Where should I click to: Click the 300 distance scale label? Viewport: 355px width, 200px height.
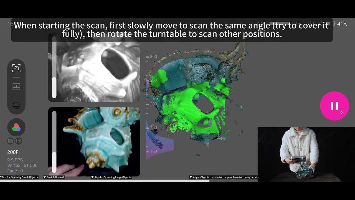tap(153, 57)
